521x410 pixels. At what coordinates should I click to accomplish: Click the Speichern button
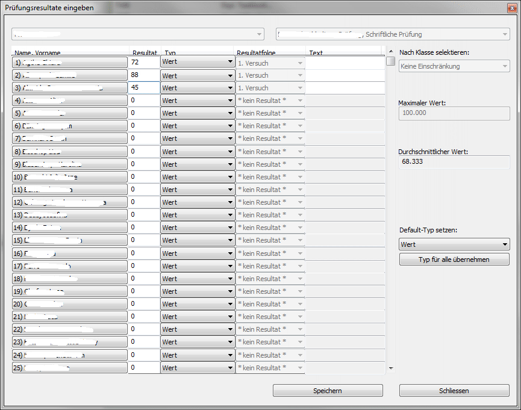328,391
